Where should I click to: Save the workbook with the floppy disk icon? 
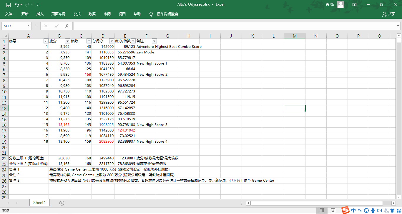[x=9, y=5]
